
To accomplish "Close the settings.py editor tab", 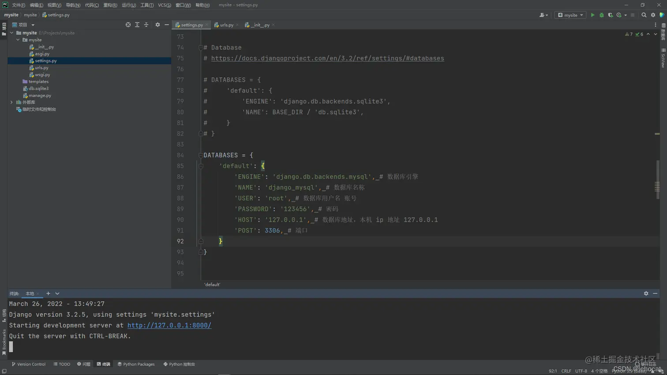I will point(206,25).
